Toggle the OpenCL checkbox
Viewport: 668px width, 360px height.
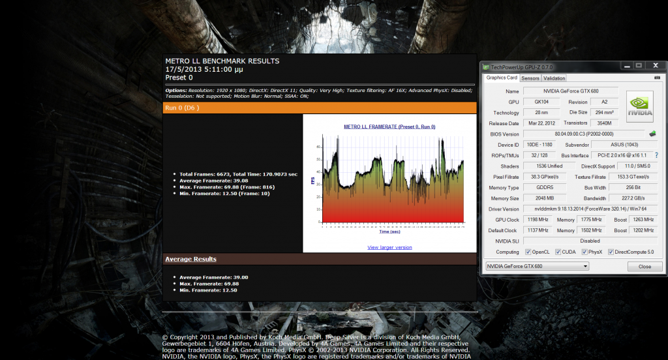point(528,252)
